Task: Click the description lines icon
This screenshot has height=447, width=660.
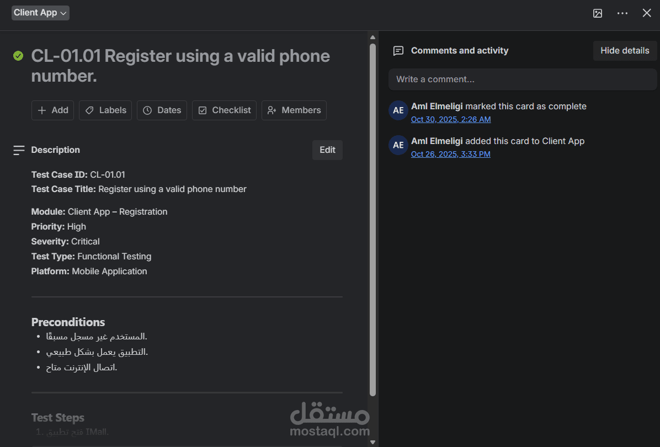Action: coord(19,150)
